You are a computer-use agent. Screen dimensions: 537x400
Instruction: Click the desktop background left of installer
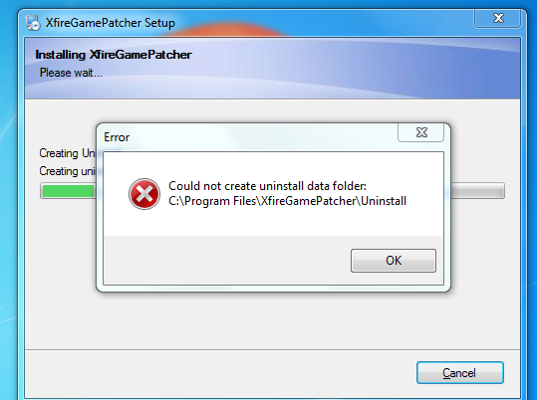(8, 205)
